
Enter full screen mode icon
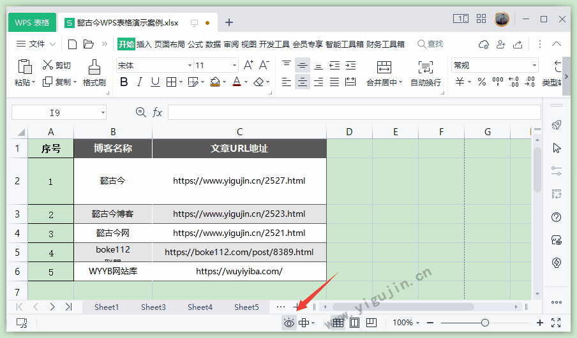click(x=556, y=323)
